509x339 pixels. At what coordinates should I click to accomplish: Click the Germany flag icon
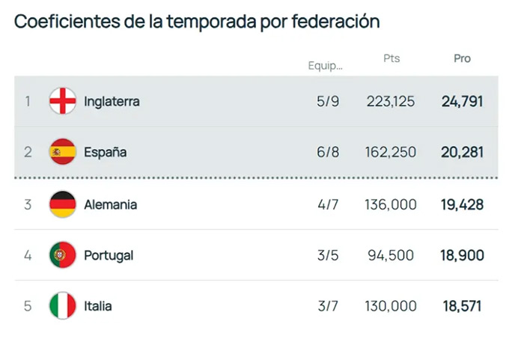pyautogui.click(x=62, y=204)
